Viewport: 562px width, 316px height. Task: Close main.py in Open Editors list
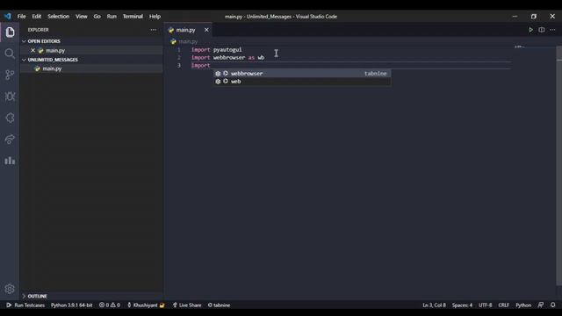click(x=32, y=51)
